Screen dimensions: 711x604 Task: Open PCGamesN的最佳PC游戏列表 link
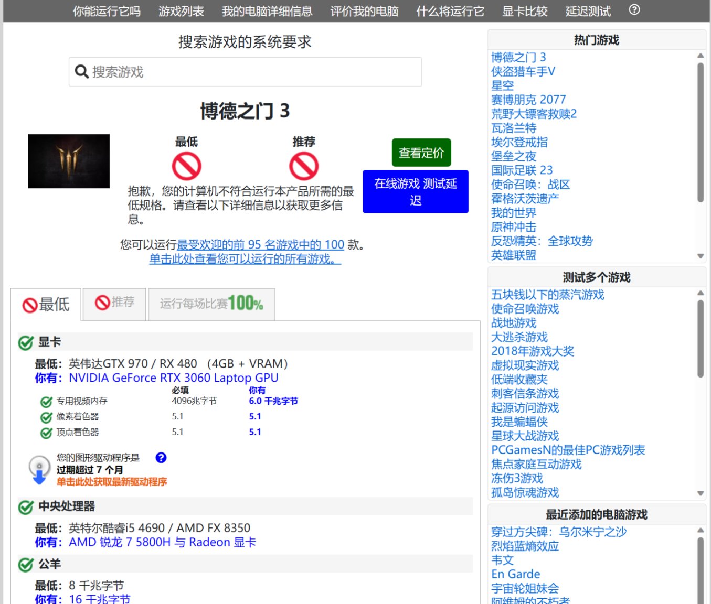point(568,450)
